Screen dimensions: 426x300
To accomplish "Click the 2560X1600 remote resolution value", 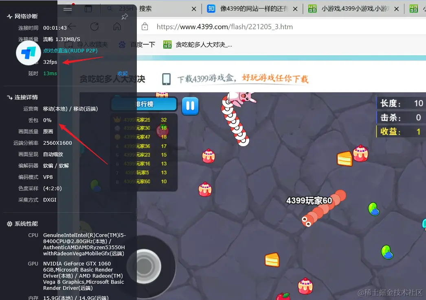I will (x=57, y=143).
